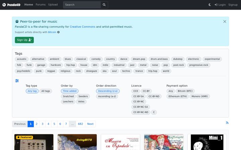Screen dimensions: 241x150
Task: Order by Votes
Action: (81, 102)
